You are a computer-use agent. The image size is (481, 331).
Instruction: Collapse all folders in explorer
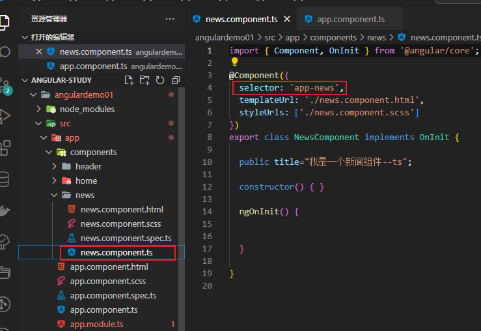click(x=176, y=80)
